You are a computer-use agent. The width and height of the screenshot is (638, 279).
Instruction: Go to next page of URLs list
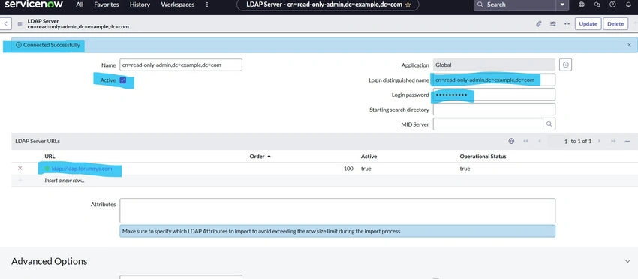[600, 141]
